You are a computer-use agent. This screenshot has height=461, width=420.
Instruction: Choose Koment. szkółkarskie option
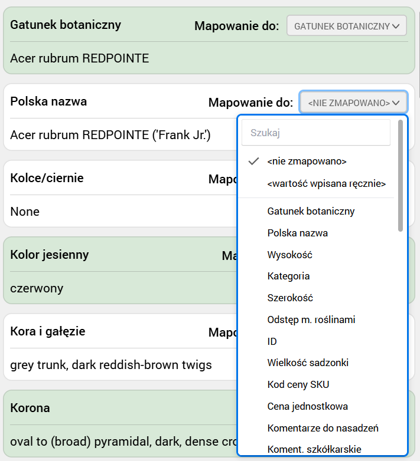(x=314, y=449)
